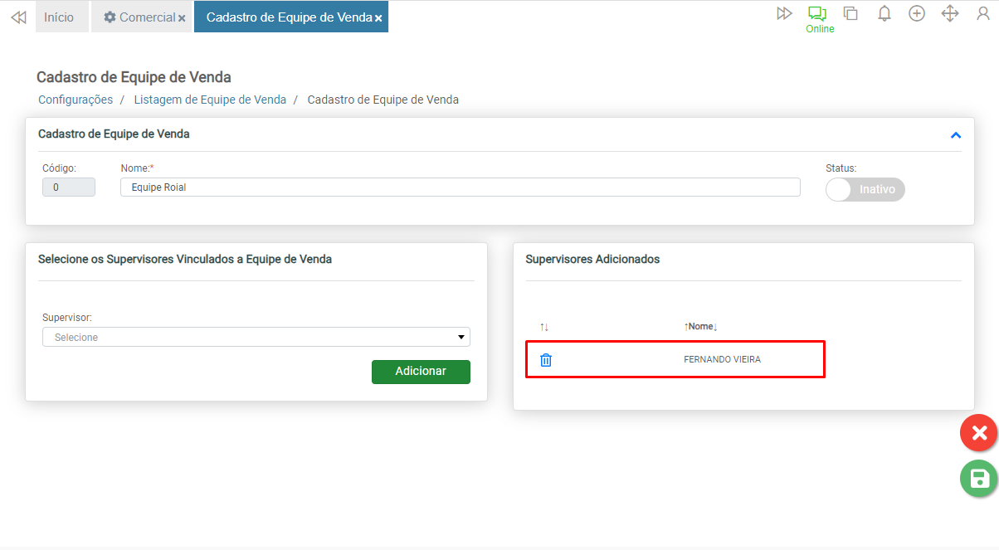Delete supervisor Fernando Vieira with trash icon
Image resolution: width=999 pixels, height=550 pixels.
pos(546,360)
